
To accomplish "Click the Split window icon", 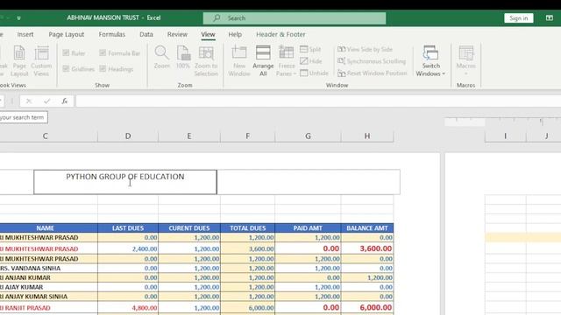I will 304,49.
